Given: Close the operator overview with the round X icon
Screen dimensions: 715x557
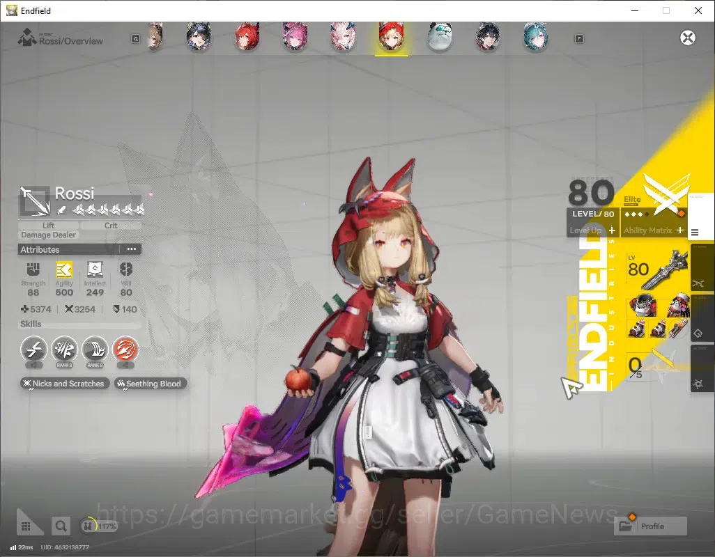Looking at the screenshot, I should (x=688, y=38).
